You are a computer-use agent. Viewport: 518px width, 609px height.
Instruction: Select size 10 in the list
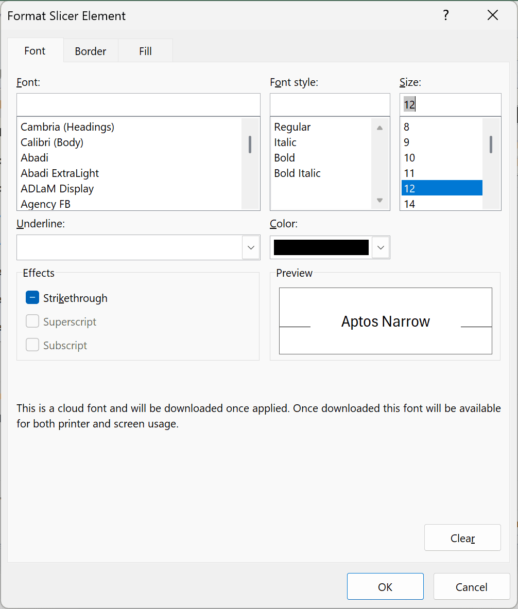tap(442, 158)
